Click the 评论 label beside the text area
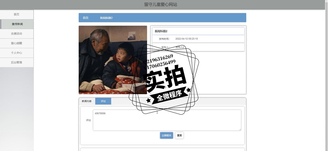 pyautogui.click(x=88, y=120)
